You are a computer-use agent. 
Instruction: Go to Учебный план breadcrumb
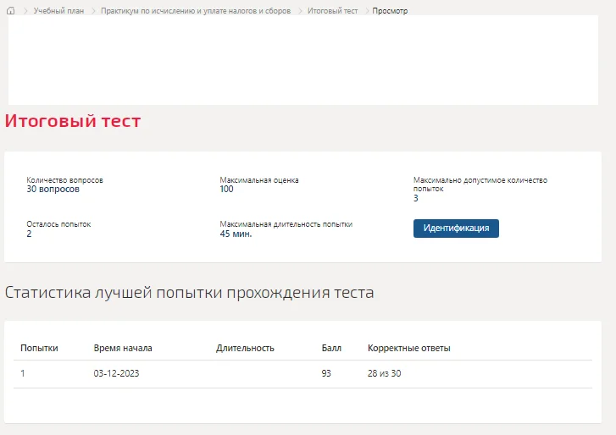click(x=59, y=11)
